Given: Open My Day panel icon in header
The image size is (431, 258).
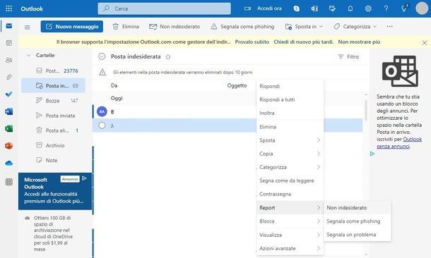Looking at the screenshot, I should click(332, 8).
